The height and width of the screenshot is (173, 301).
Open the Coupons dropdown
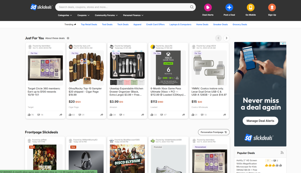83,15
